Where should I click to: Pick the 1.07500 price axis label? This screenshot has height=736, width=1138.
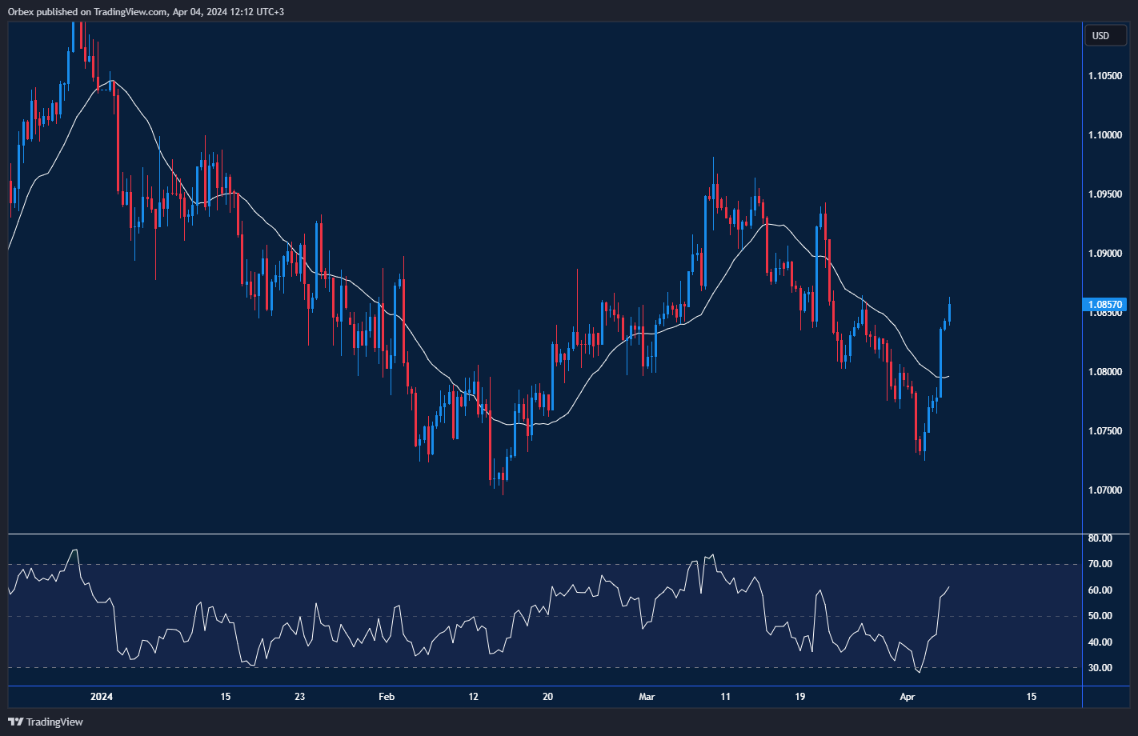tap(1104, 431)
